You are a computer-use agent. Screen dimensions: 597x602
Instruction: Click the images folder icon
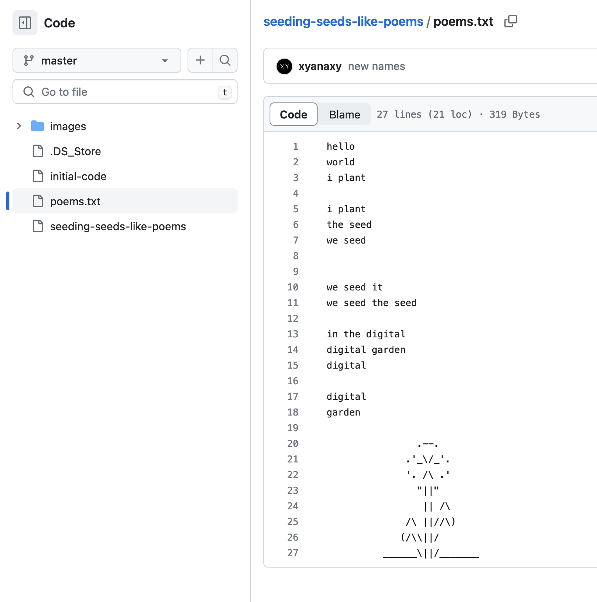point(38,126)
